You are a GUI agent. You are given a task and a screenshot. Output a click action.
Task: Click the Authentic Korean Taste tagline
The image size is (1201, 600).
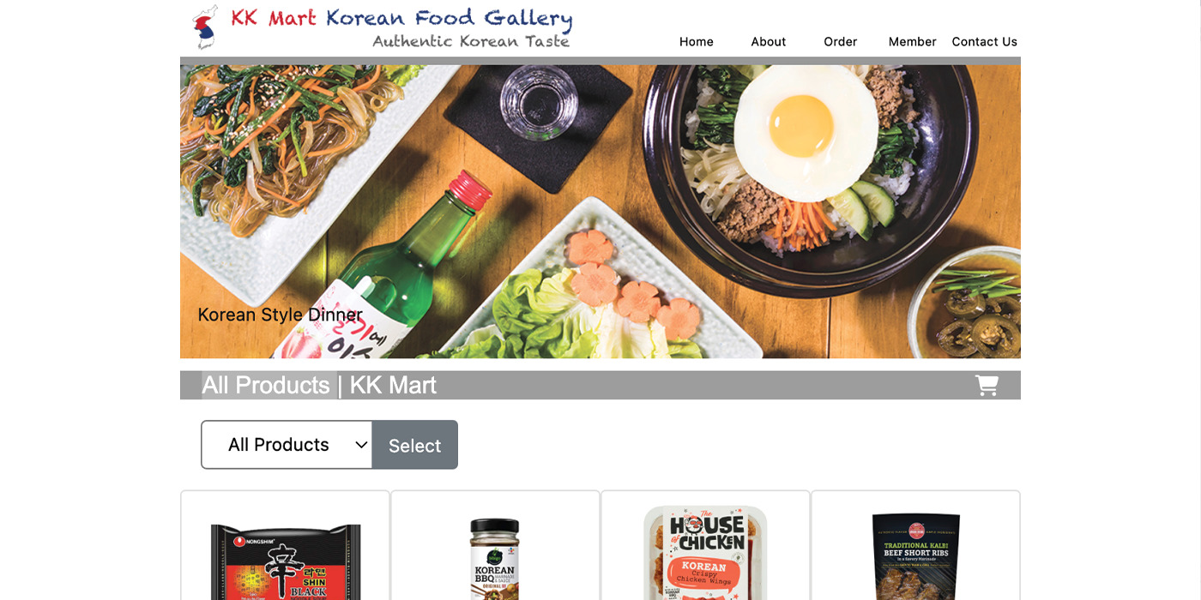(471, 41)
